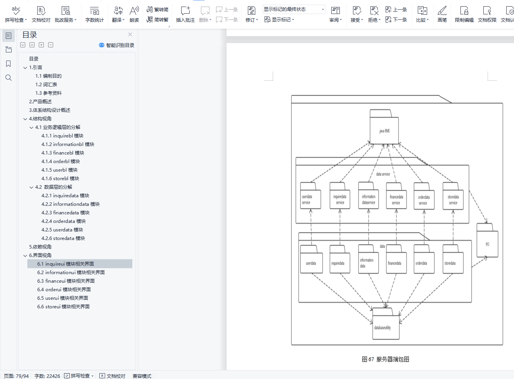Collapse the 6.界面视角 outline section

[x=25, y=256]
